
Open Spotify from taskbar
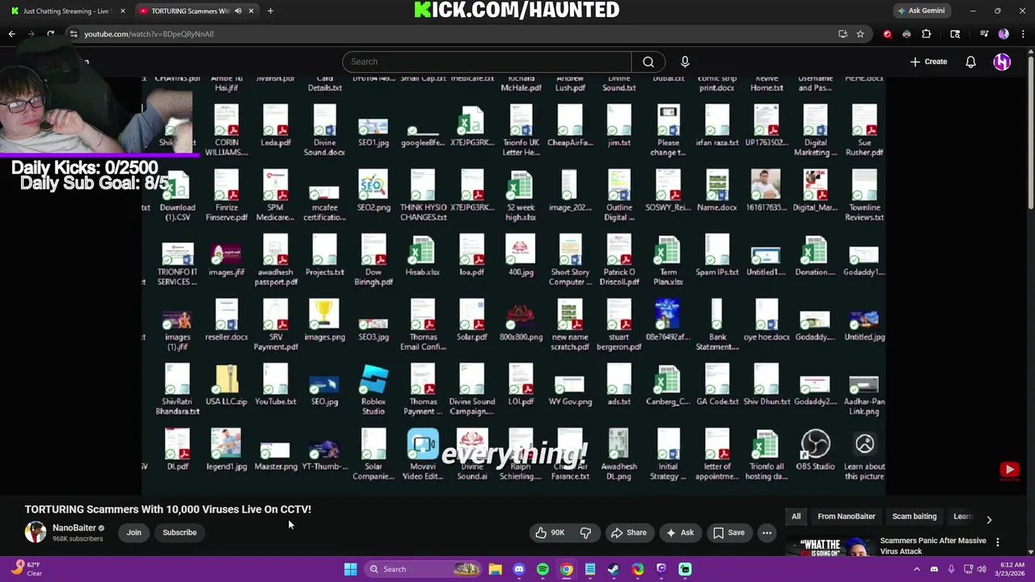[x=543, y=569]
